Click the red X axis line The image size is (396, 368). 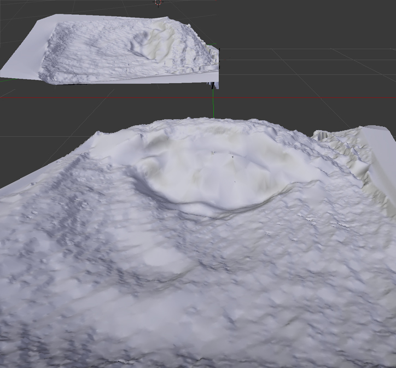pos(306,98)
